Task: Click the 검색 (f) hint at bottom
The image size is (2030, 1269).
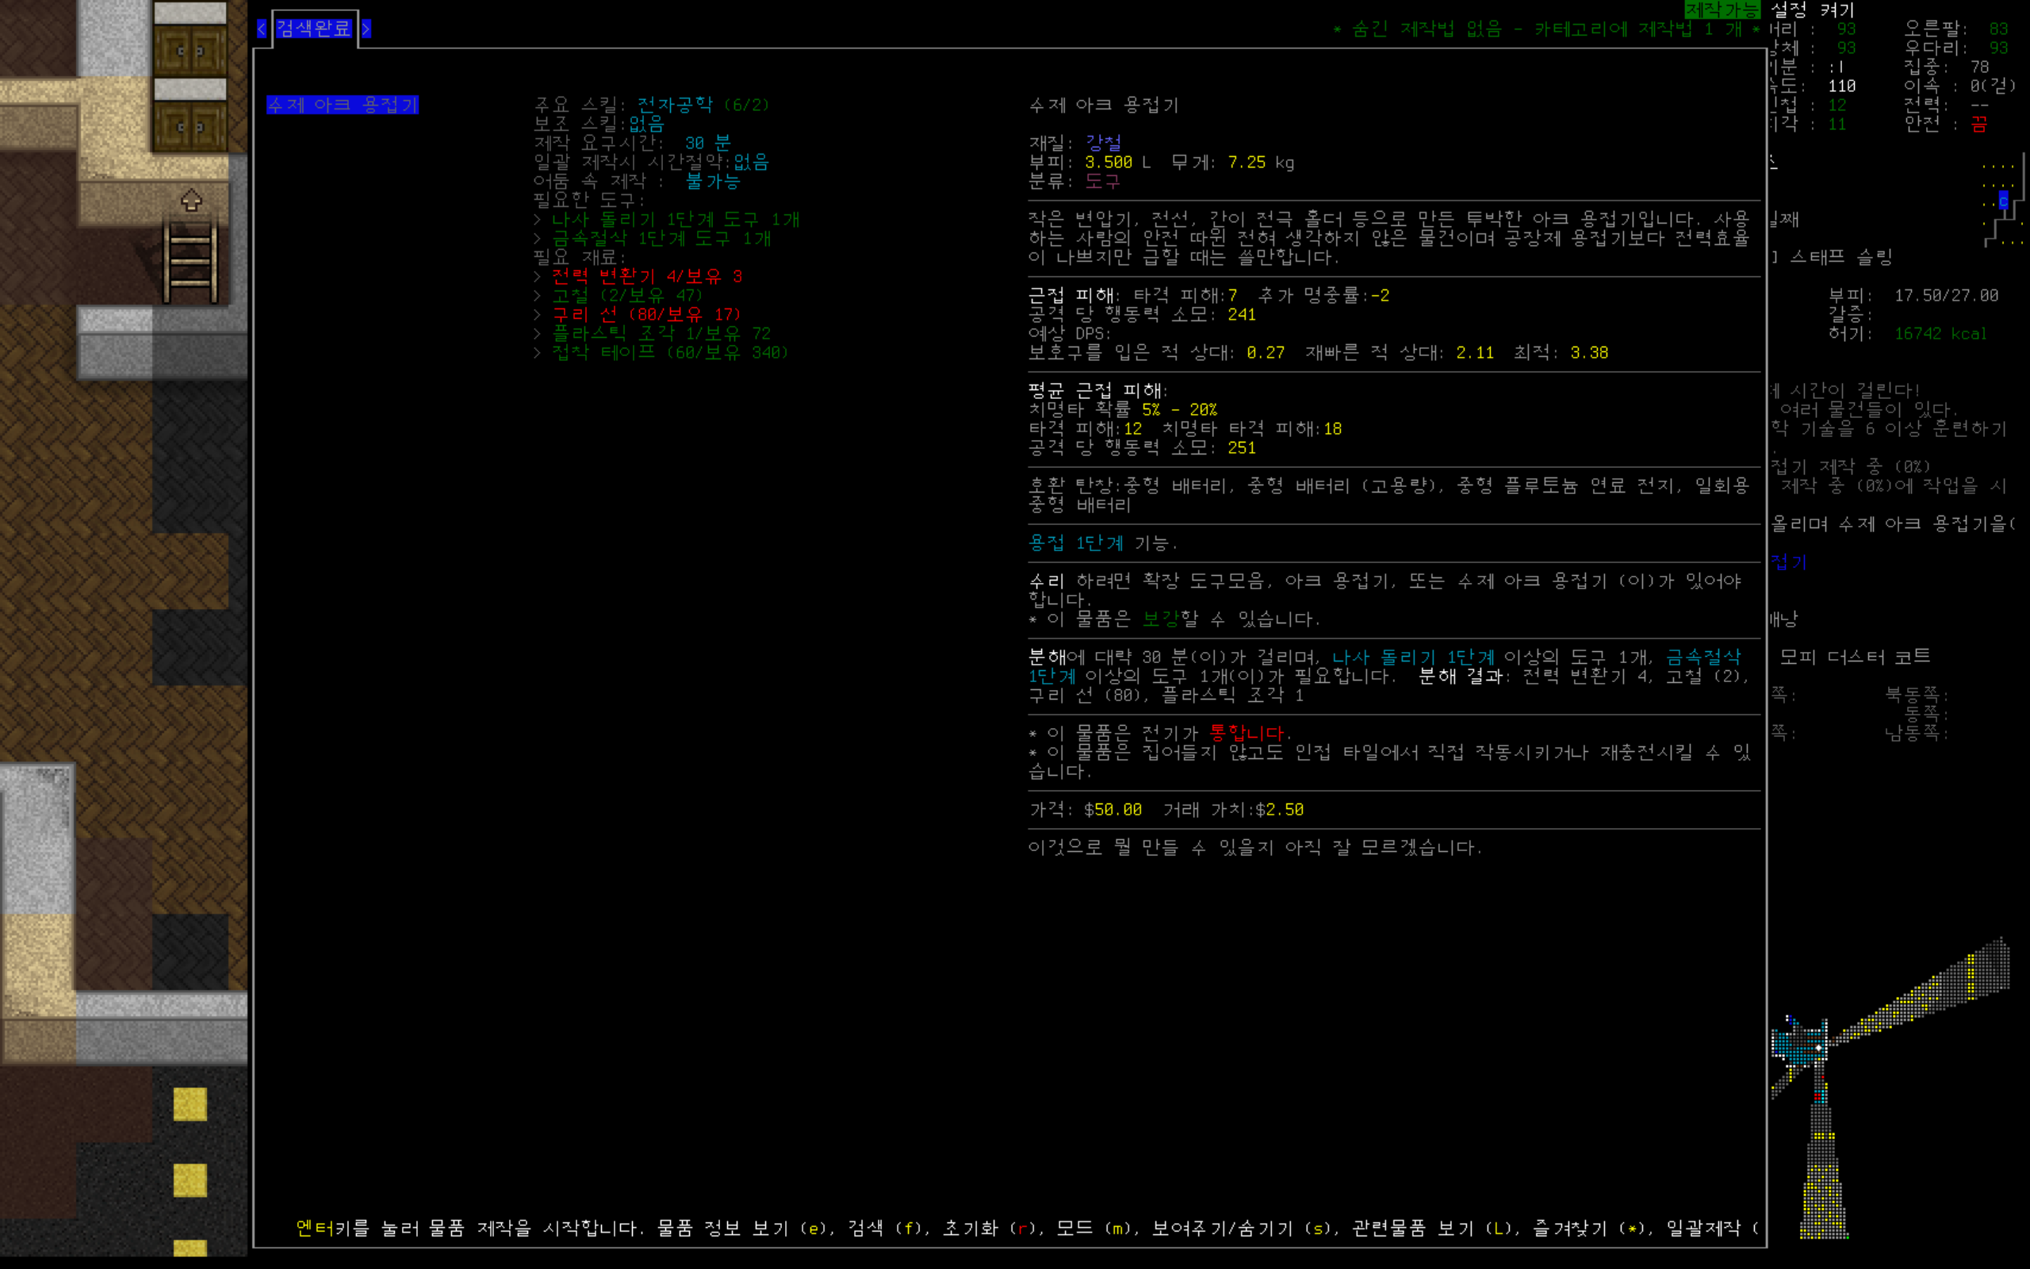Action: [884, 1228]
